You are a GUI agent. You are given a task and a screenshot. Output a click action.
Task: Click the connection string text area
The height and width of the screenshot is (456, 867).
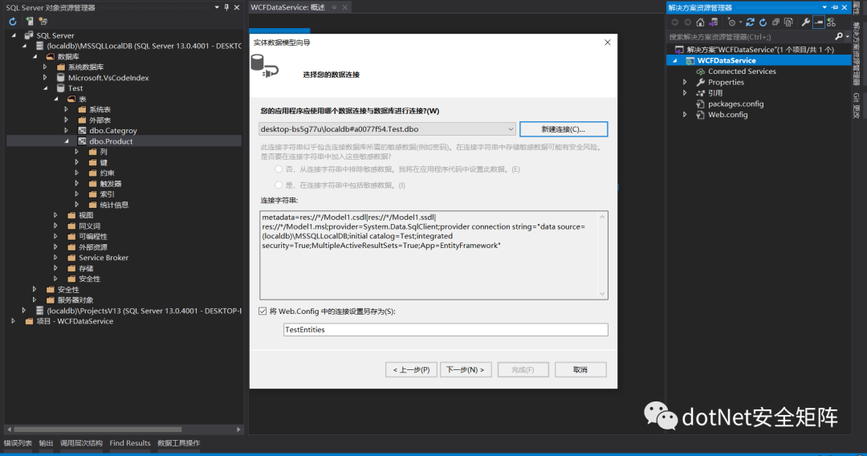pyautogui.click(x=429, y=254)
